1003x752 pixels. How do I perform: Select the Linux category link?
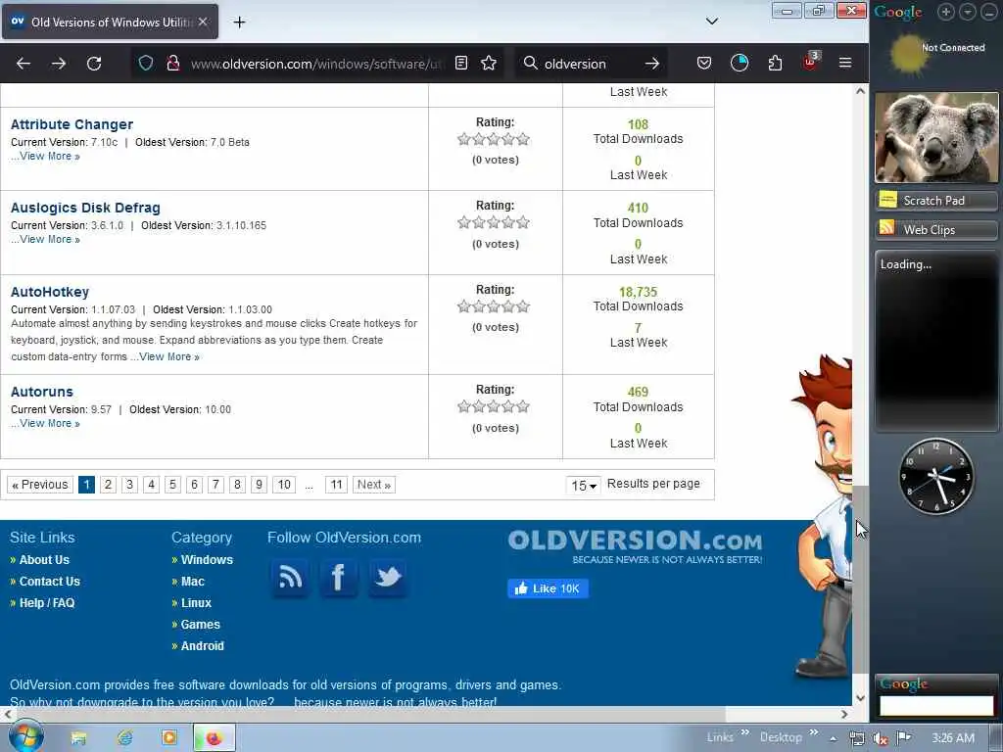196,603
